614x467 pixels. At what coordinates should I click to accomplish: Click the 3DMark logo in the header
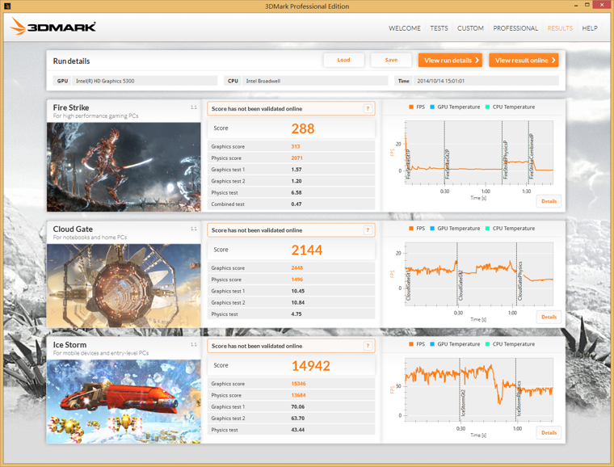click(53, 27)
